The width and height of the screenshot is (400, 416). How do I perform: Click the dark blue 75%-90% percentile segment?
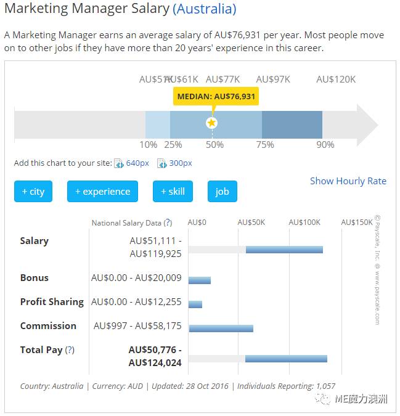(x=292, y=124)
